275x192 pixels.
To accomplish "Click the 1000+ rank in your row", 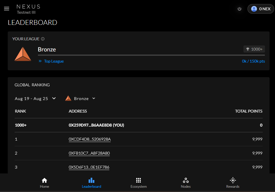I will (x=21, y=125).
